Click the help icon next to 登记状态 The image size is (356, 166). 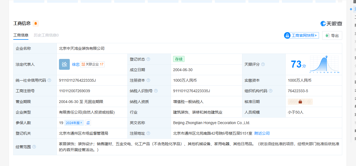148,59
